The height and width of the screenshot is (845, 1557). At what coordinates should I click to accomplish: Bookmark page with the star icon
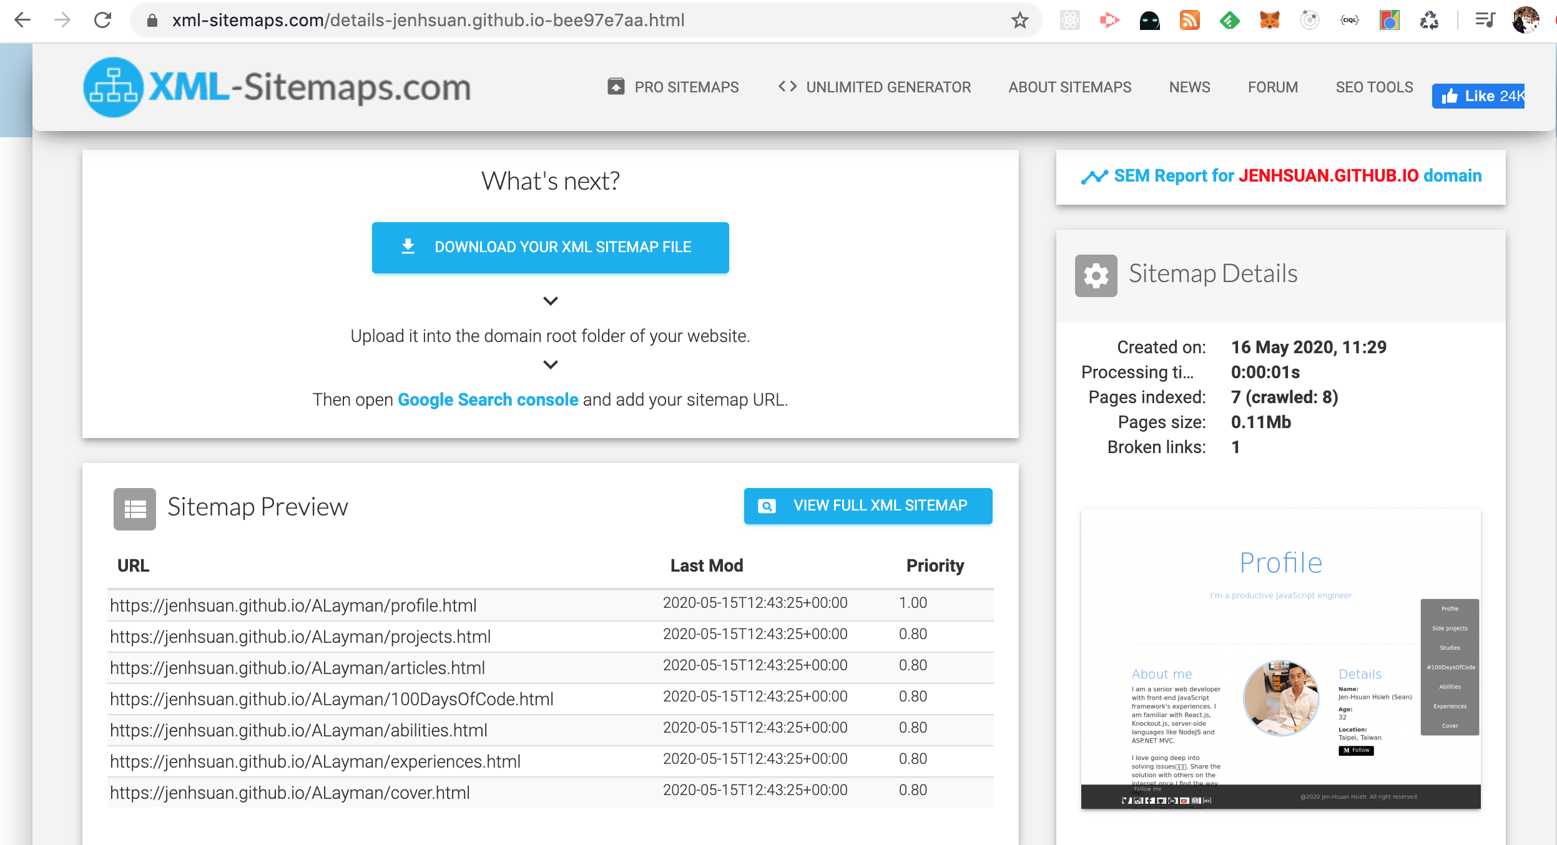click(x=1019, y=21)
